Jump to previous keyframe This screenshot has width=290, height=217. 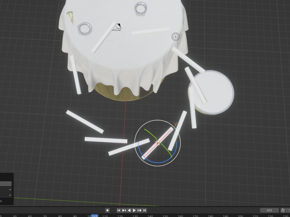[x=124, y=210]
